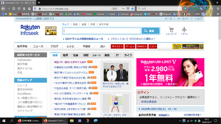
Task: Open the ハロウィン特集 banner icon
Action: (51, 31)
